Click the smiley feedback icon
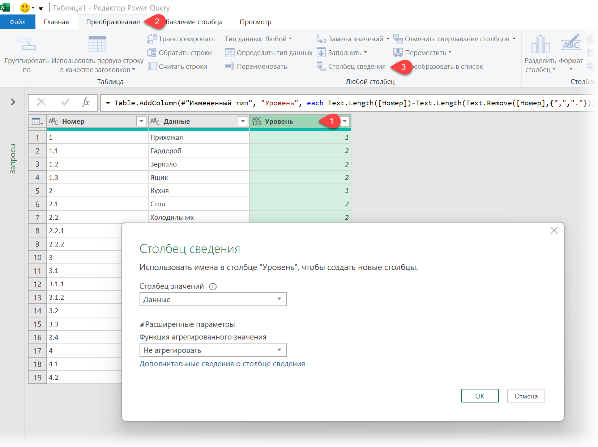 pos(25,8)
